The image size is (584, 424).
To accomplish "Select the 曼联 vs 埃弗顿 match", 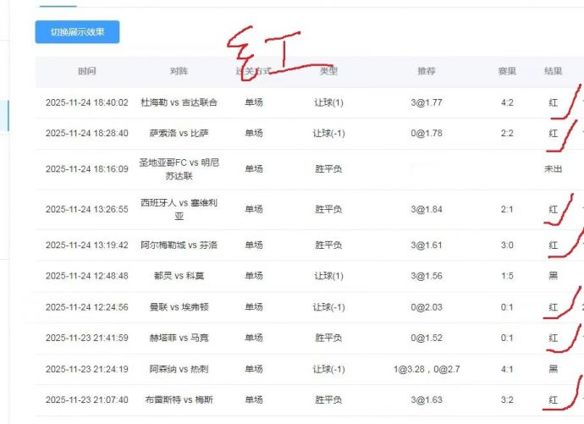I will [x=179, y=307].
